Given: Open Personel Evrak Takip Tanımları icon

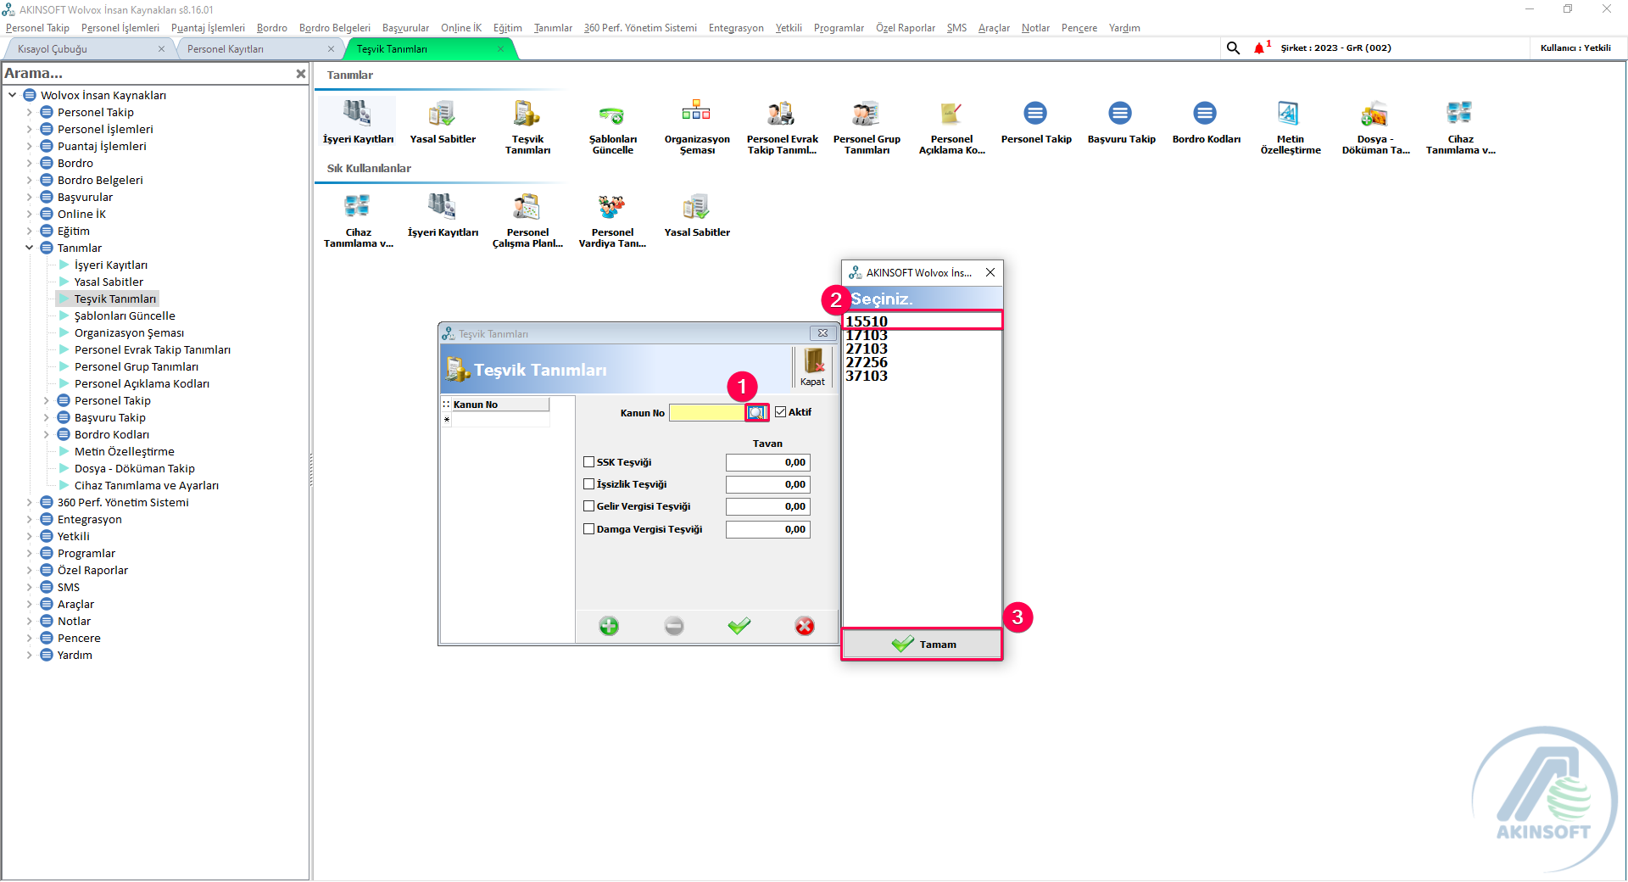Looking at the screenshot, I should point(781,126).
